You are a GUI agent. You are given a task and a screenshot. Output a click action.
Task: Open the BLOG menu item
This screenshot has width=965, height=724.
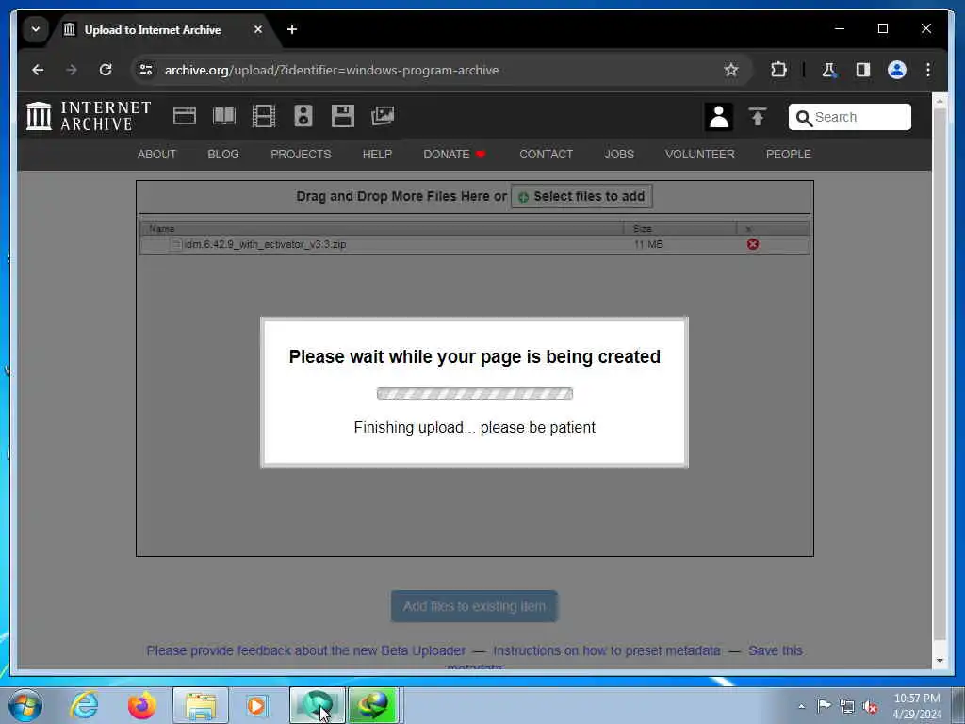(222, 154)
